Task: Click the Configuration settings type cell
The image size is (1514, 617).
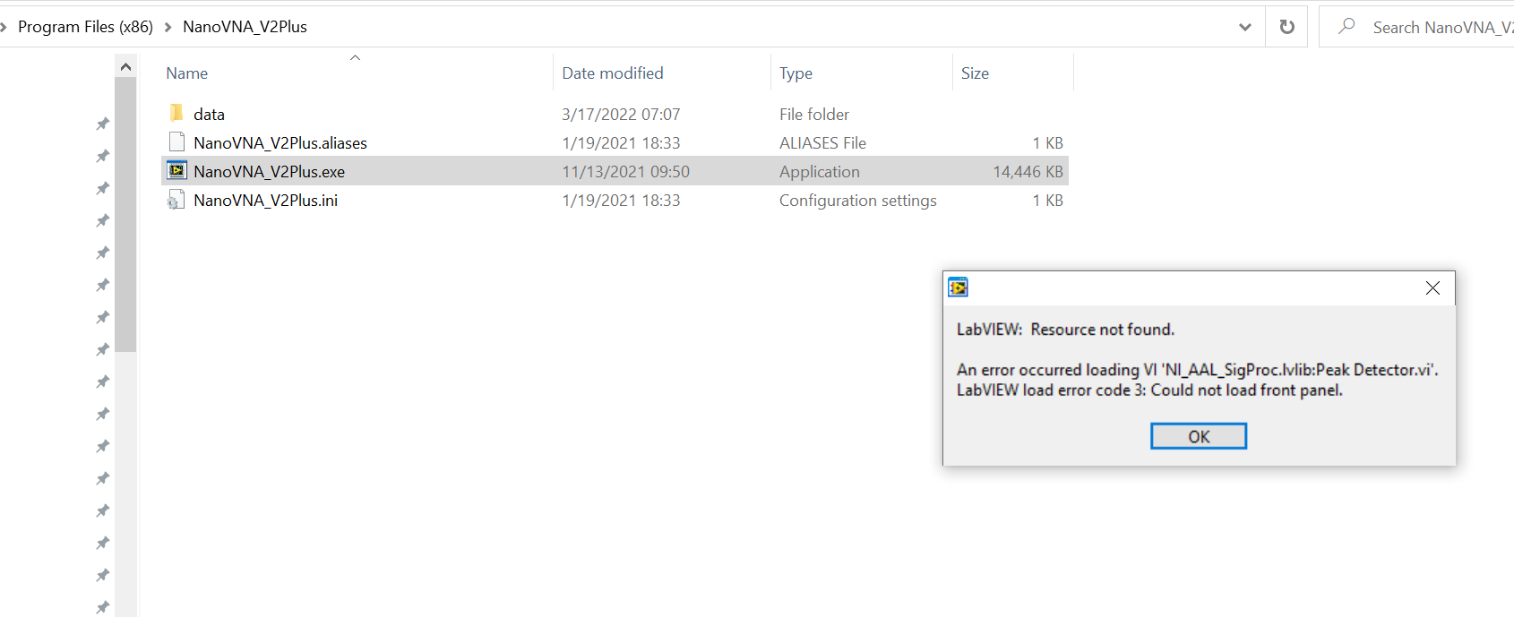Action: (x=857, y=200)
